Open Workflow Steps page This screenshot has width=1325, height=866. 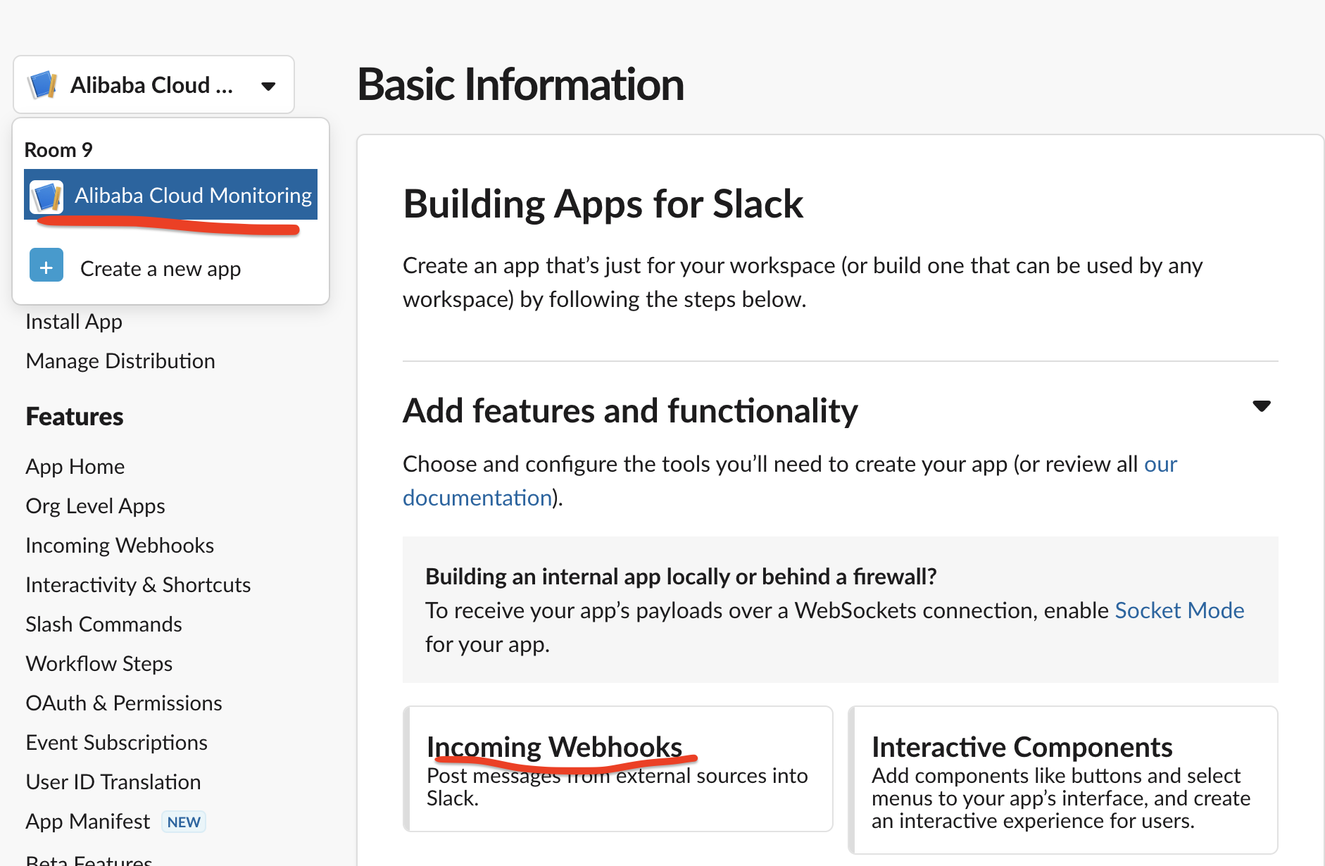coord(99,664)
